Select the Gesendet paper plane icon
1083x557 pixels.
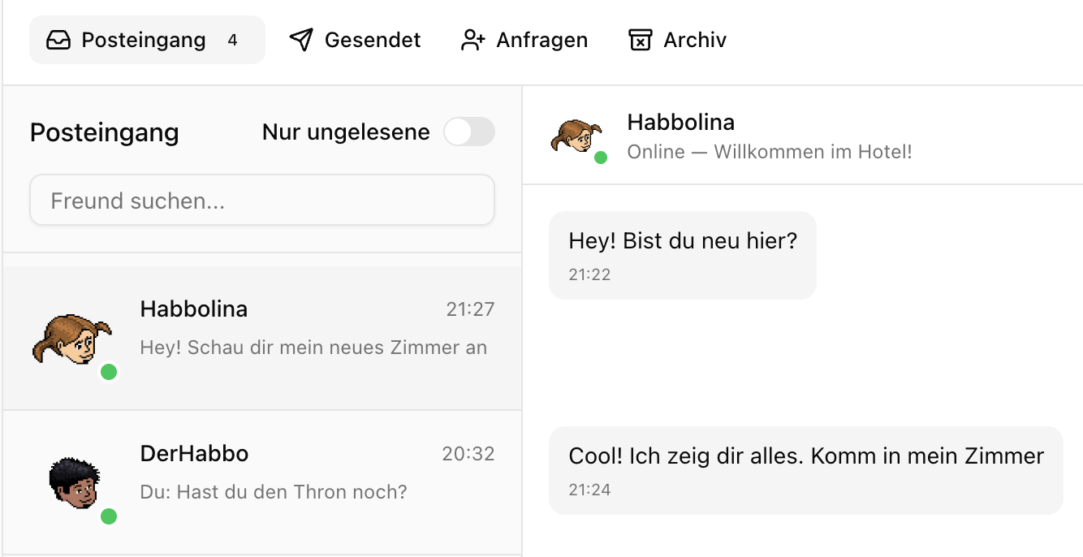[300, 39]
